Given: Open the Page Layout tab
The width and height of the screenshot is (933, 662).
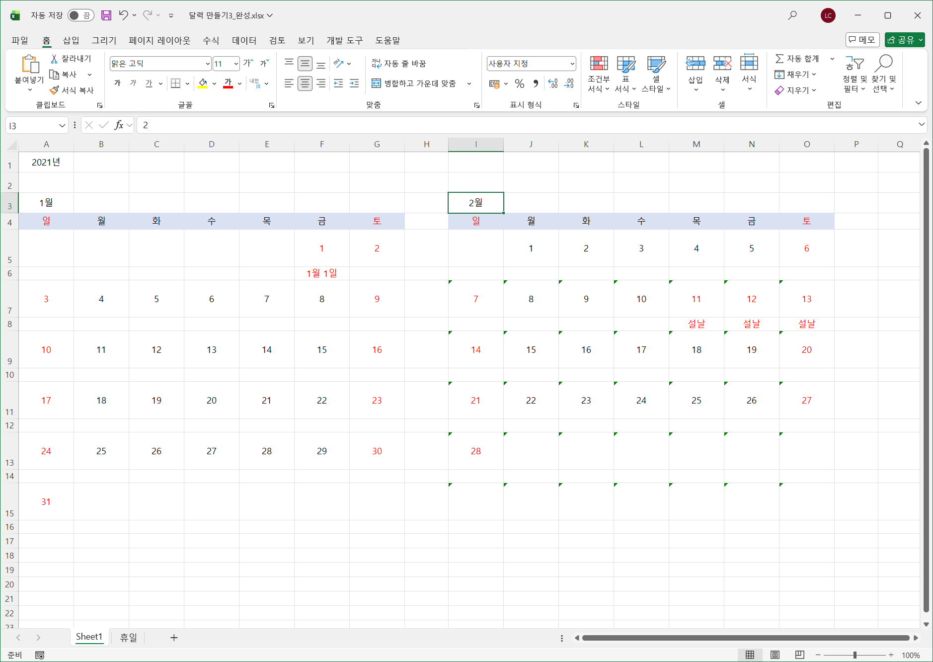Looking at the screenshot, I should [159, 40].
